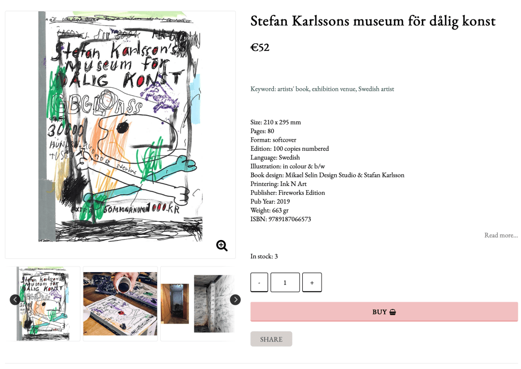This screenshot has height=369, width=521.
Task: Show the ink-pouring photo thumbnail
Action: pyautogui.click(x=120, y=303)
